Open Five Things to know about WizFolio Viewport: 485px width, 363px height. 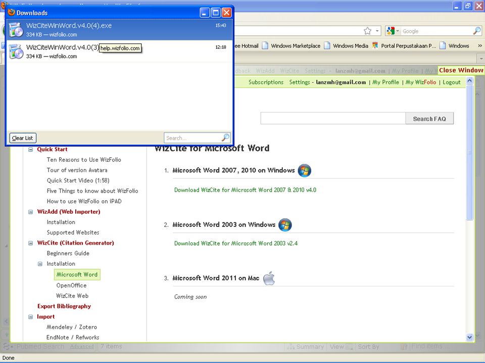(x=92, y=191)
